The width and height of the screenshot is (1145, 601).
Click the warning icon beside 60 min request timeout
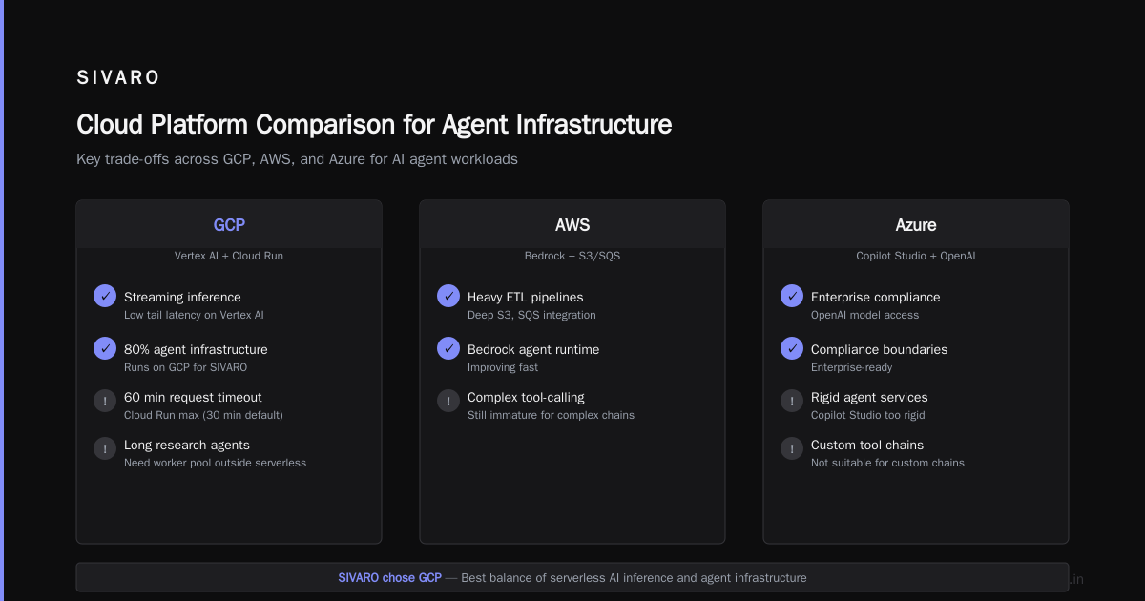pyautogui.click(x=105, y=401)
